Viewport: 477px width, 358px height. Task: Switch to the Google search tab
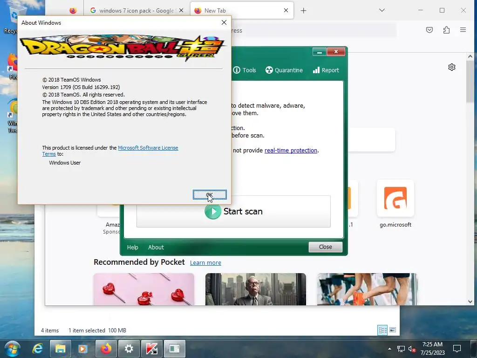pos(136,11)
